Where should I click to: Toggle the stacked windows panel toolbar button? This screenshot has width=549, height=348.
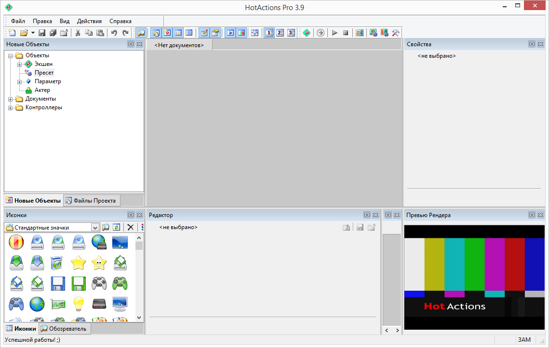[156, 33]
